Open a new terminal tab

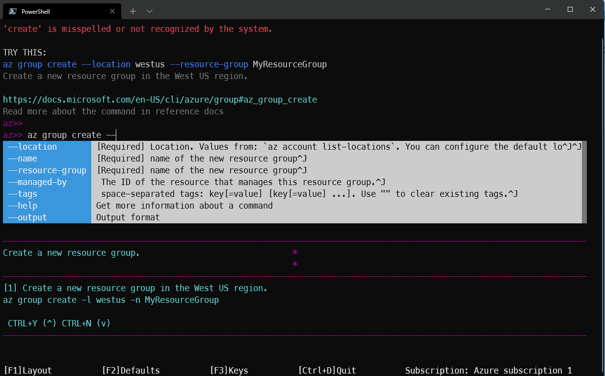click(x=133, y=11)
